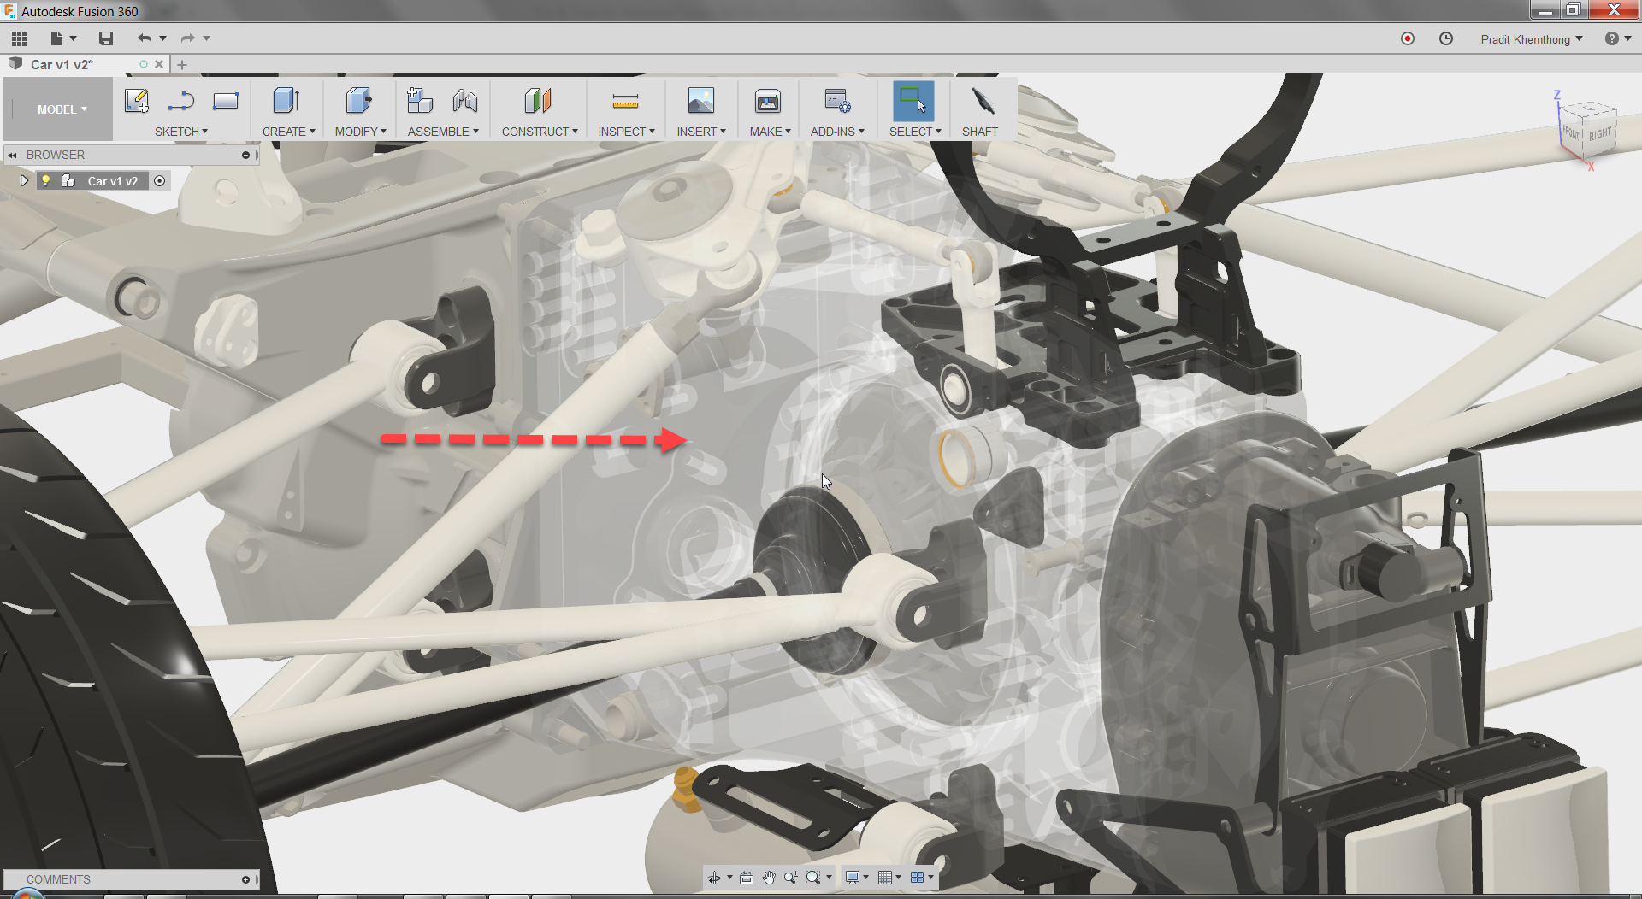This screenshot has height=899, width=1642.
Task: Collapse the COMMENTS panel bar
Action: [245, 879]
